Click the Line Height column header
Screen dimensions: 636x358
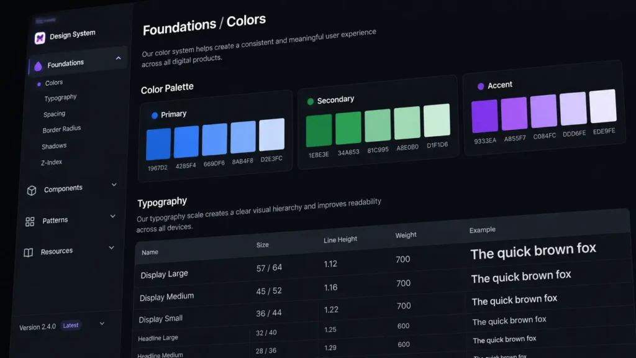[340, 239]
